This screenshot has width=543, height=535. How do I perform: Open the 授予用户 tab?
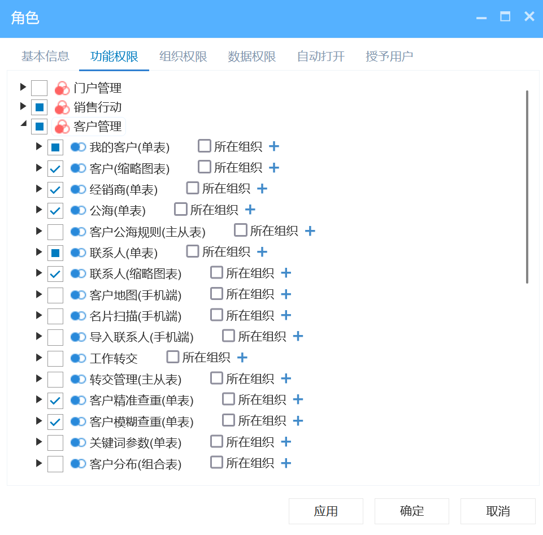tap(389, 56)
